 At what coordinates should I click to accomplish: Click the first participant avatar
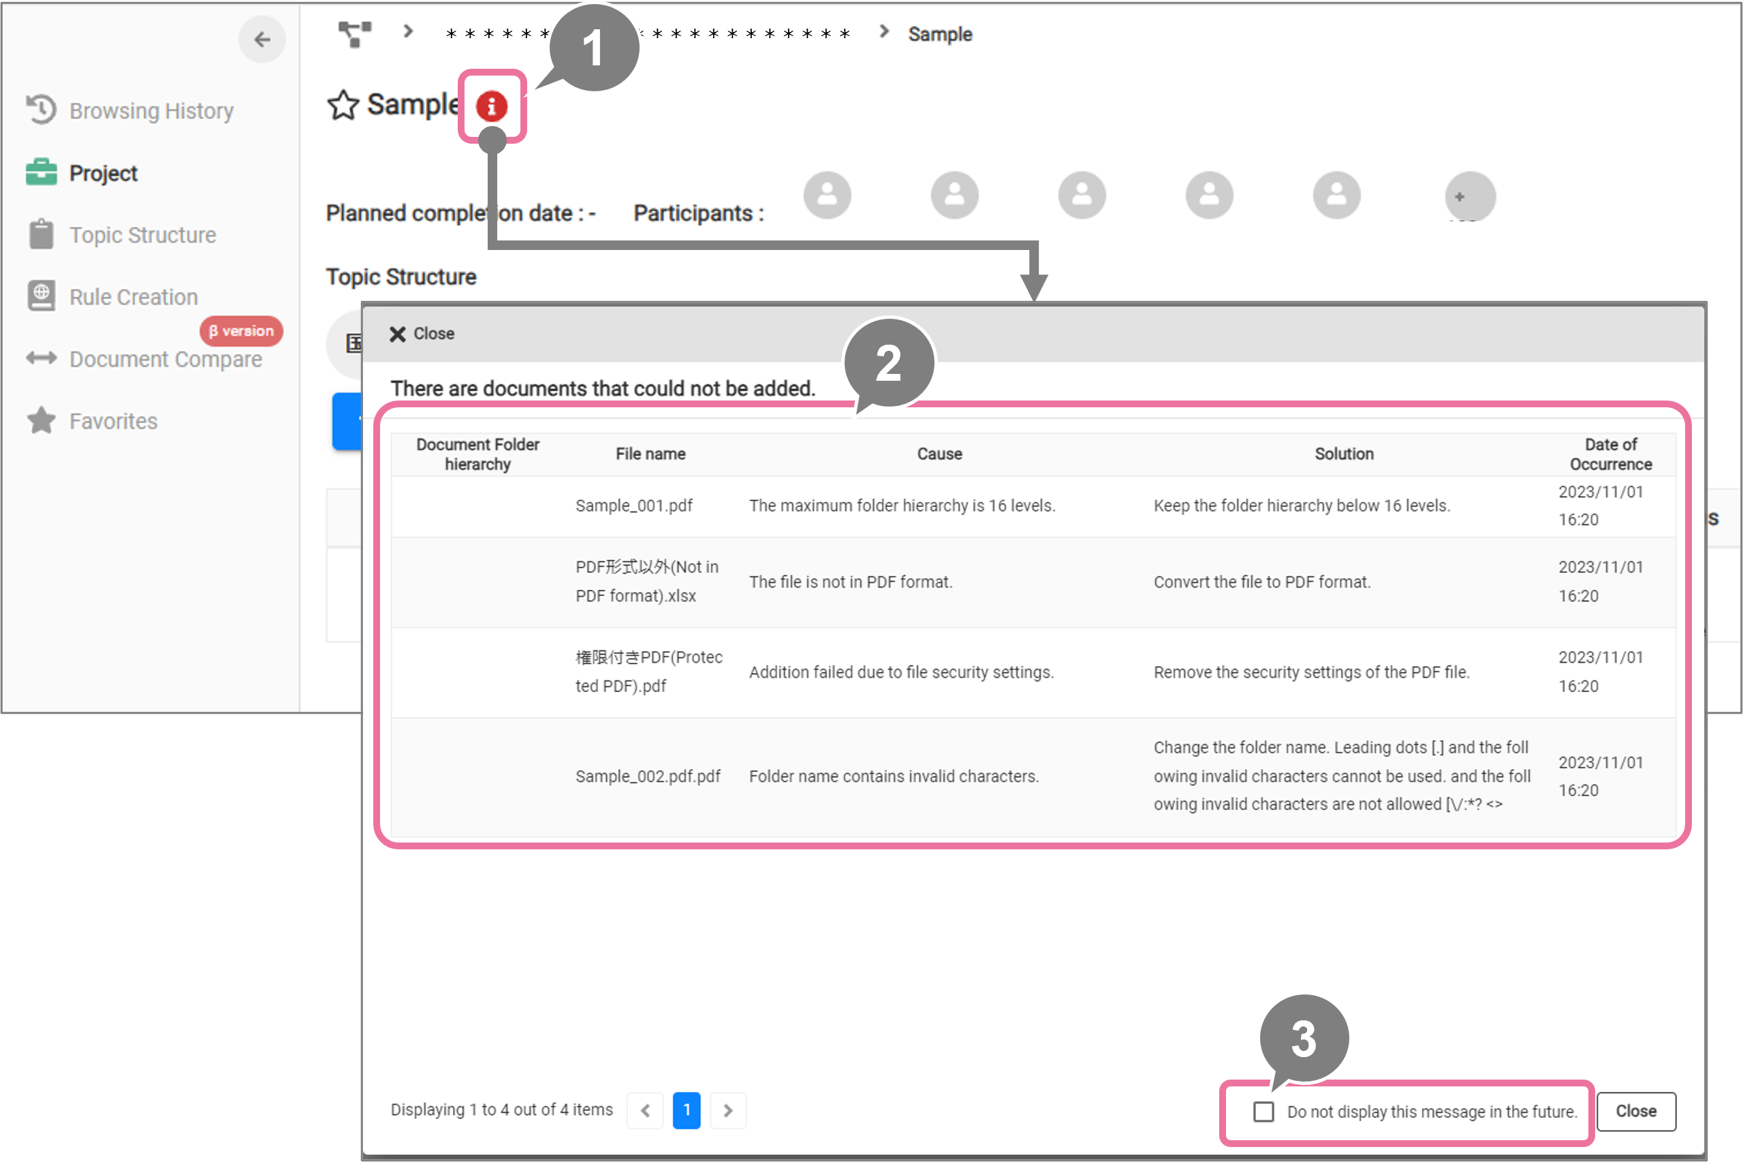pos(827,195)
